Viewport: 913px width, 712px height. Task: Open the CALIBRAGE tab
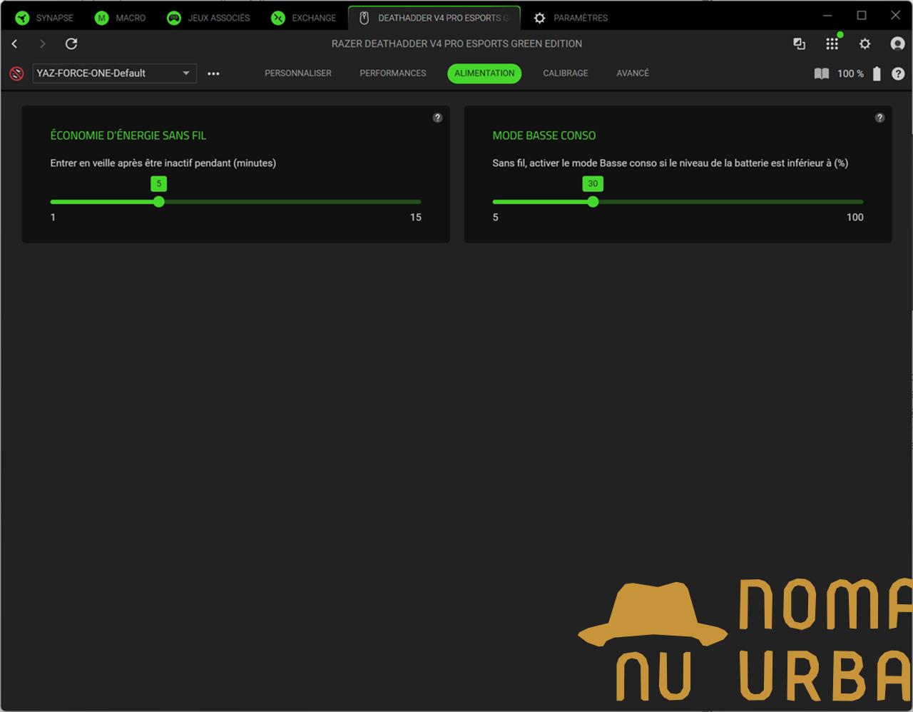[565, 73]
